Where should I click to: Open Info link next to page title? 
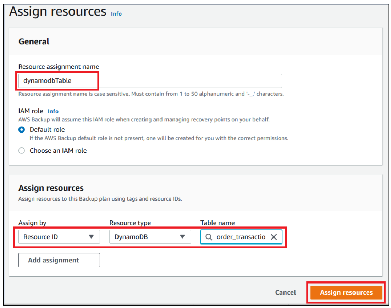click(116, 14)
